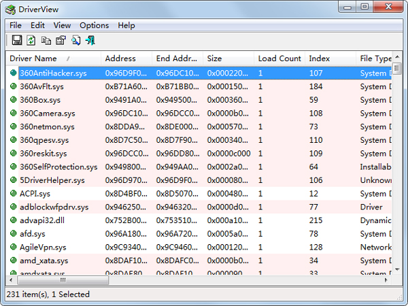Click the green icon beside 360Box.sys

pos(14,99)
